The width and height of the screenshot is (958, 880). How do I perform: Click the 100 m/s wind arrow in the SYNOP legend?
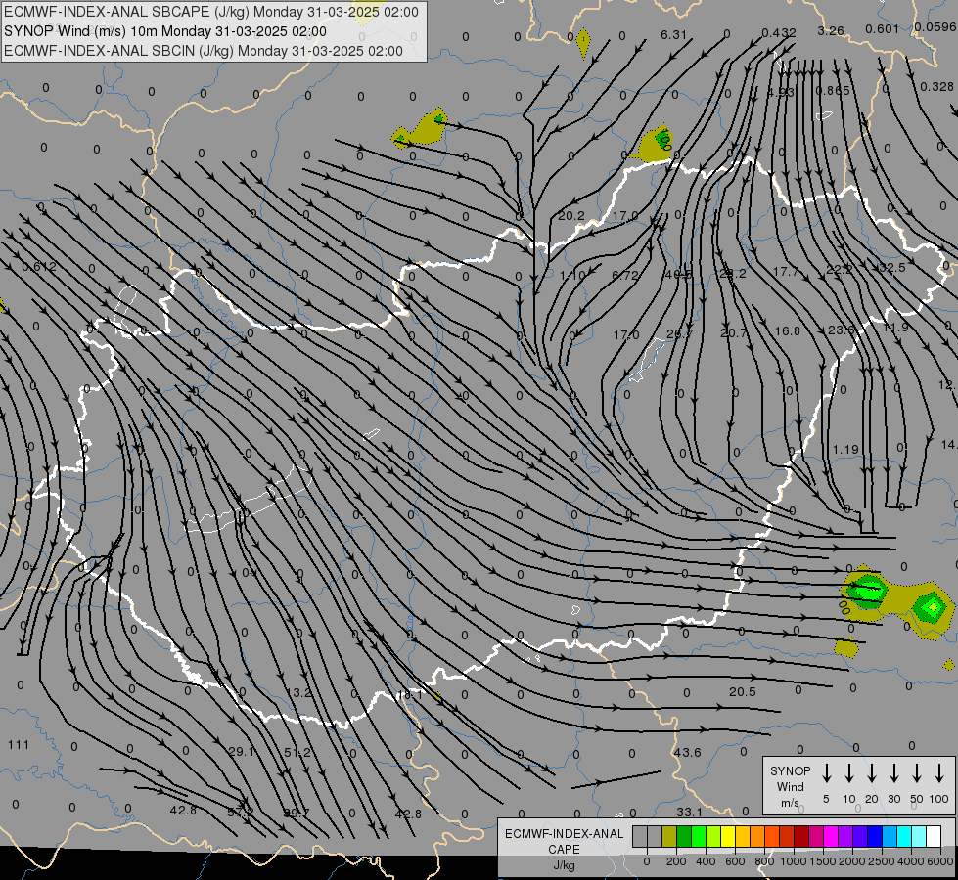click(x=939, y=773)
